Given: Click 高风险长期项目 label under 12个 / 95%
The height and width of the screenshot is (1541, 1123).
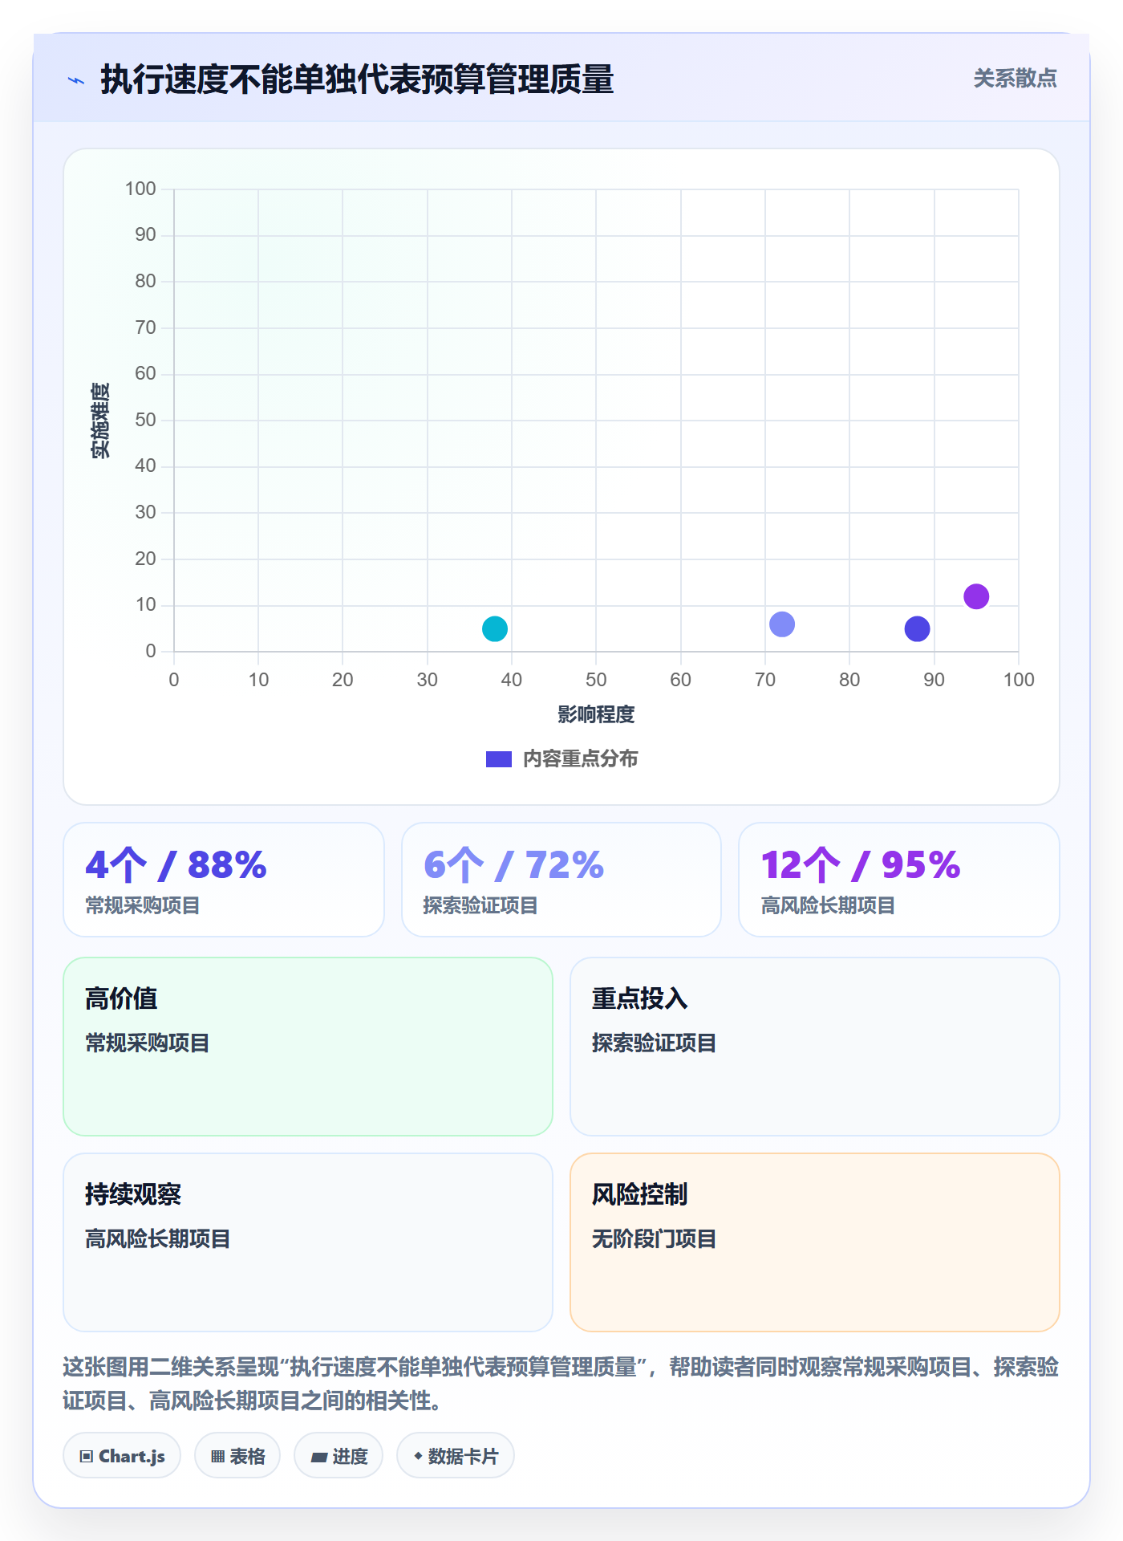Looking at the screenshot, I should point(828,906).
